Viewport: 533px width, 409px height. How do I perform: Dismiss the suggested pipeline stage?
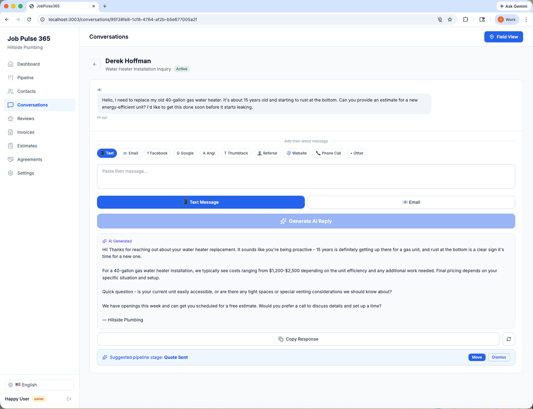[499, 357]
